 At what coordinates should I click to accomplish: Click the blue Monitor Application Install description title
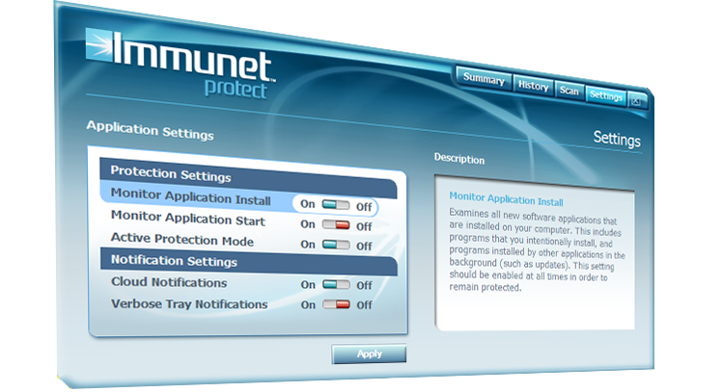pyautogui.click(x=506, y=199)
